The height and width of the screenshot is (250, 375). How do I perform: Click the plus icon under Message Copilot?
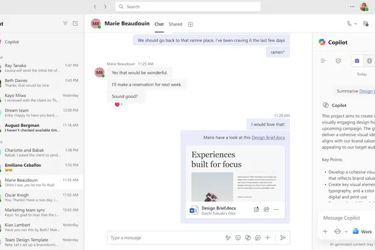pos(325,231)
